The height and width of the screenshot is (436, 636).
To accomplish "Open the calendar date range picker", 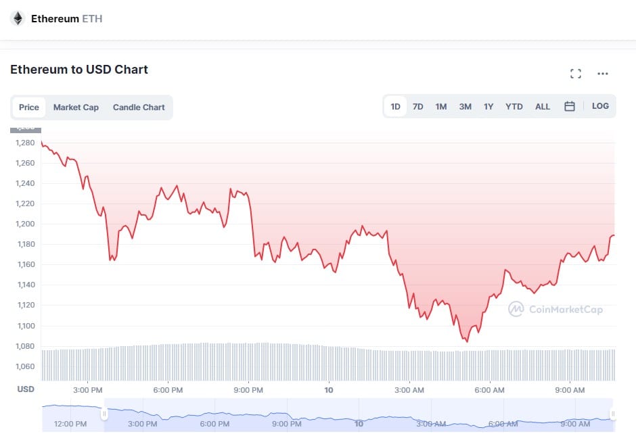I will (570, 106).
